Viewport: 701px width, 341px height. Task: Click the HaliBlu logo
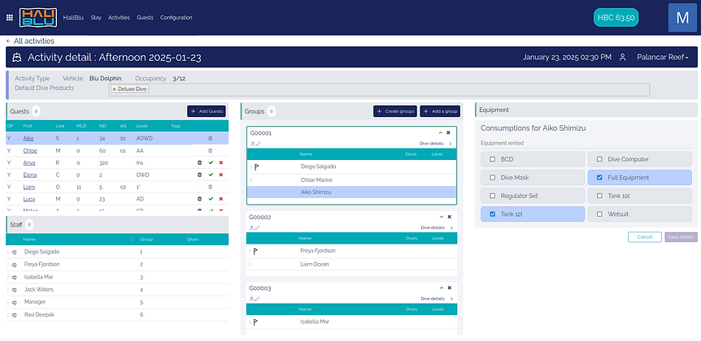point(38,17)
